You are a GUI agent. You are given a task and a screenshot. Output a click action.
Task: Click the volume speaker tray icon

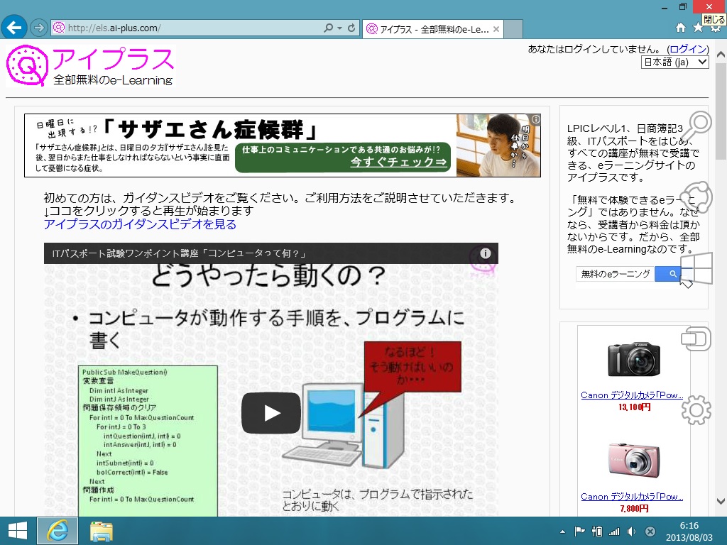tap(632, 532)
